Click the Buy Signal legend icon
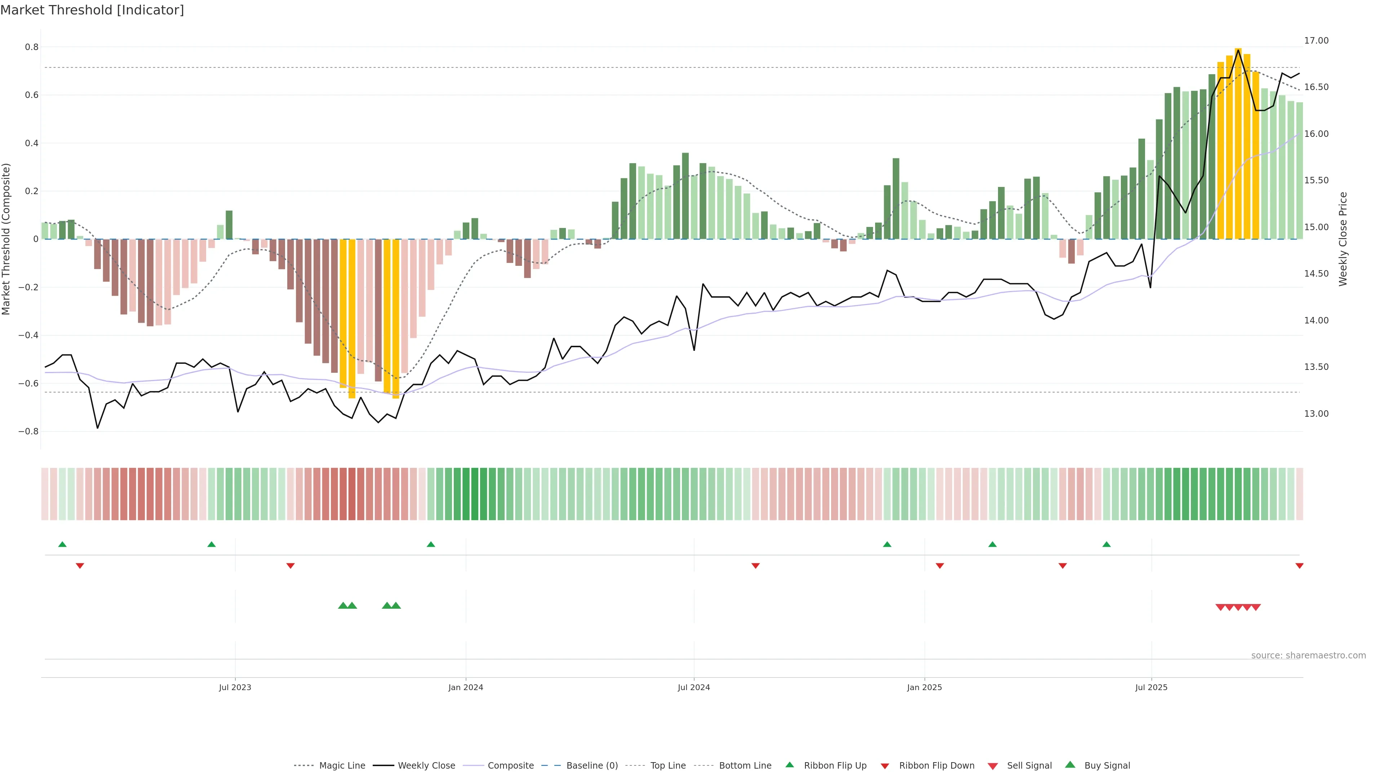 [1070, 765]
